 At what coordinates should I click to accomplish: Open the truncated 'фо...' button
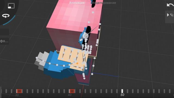(4, 41)
